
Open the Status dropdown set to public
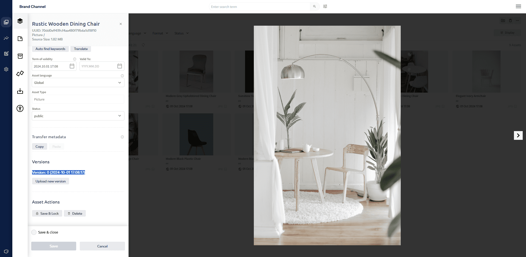coord(78,116)
